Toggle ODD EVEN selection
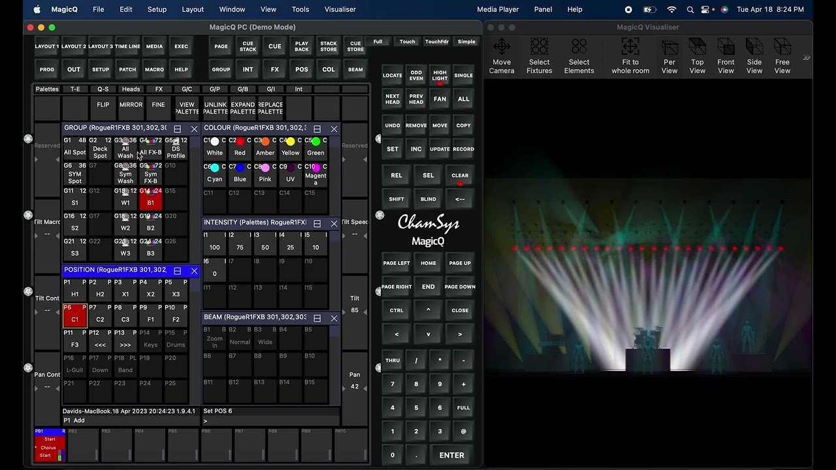Viewport: 836px width, 470px height. click(x=416, y=76)
